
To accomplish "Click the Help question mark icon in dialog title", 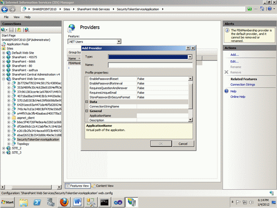I will (x=188, y=48).
